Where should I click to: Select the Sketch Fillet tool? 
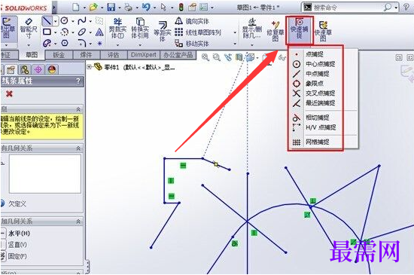click(x=82, y=43)
